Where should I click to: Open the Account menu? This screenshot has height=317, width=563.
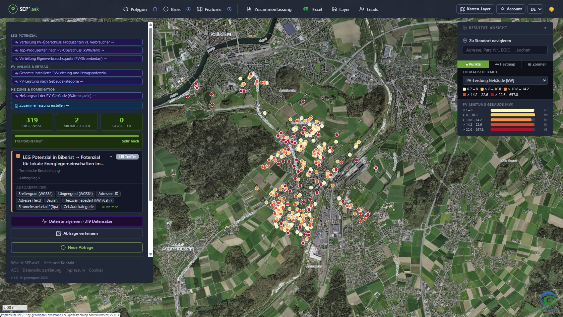click(x=511, y=9)
